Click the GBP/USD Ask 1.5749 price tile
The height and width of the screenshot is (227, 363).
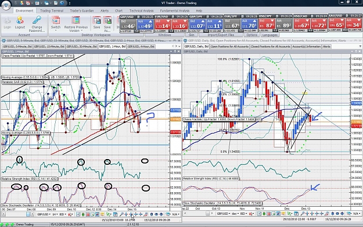(145, 24)
